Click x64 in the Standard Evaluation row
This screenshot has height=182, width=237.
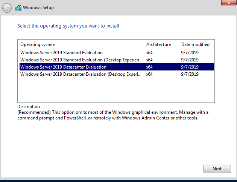click(x=149, y=53)
